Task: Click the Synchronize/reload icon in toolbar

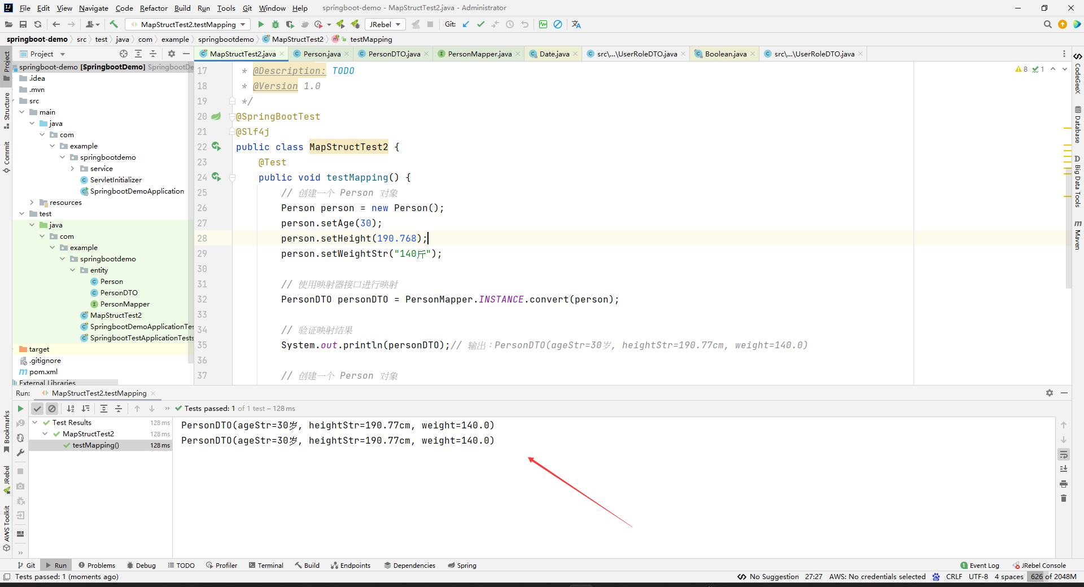Action: [x=38, y=24]
